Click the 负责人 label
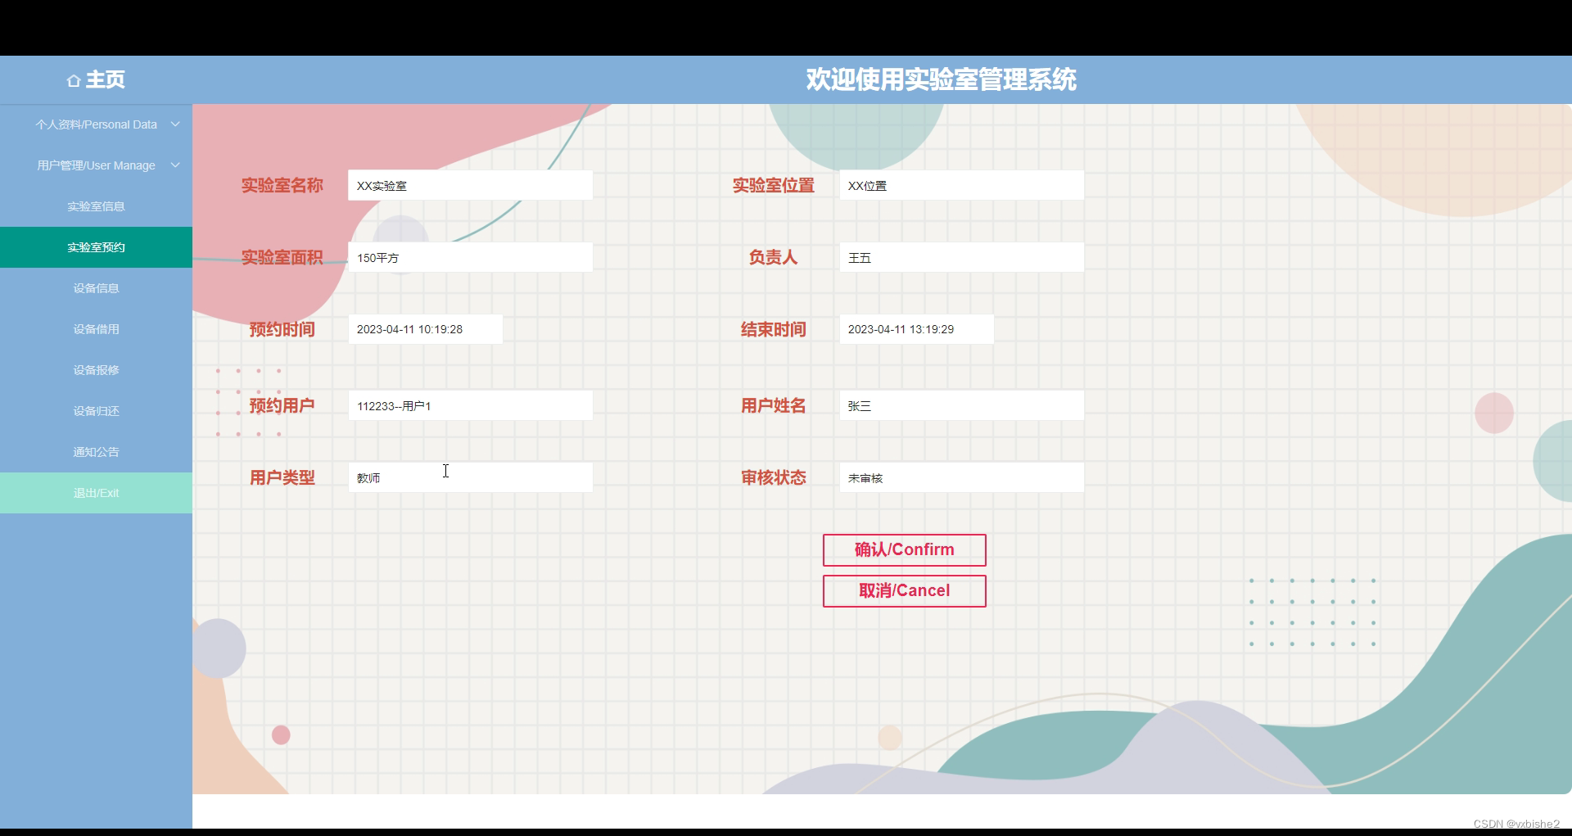The image size is (1572, 836). (x=774, y=258)
